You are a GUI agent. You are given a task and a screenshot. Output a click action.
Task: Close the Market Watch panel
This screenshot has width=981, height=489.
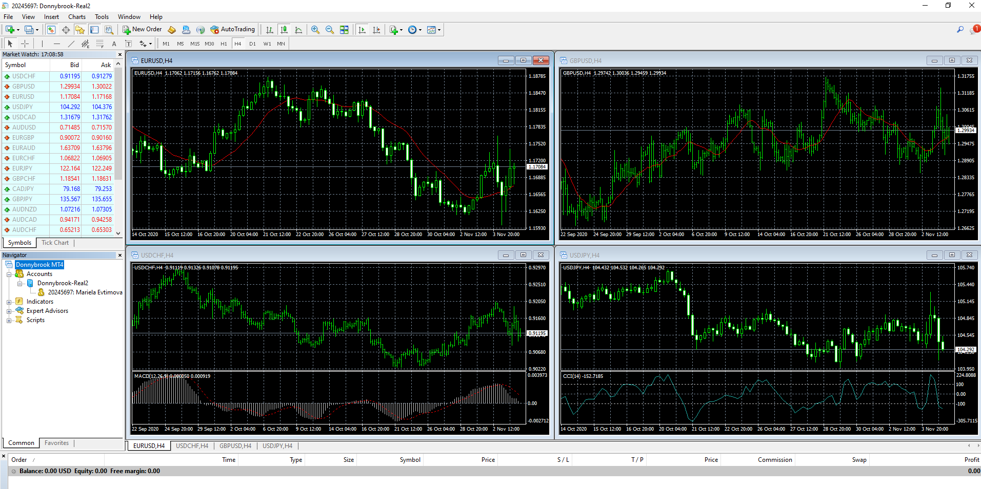pos(120,54)
